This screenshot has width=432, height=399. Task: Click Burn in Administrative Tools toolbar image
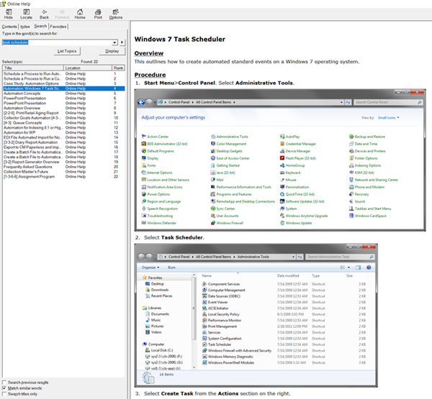pyautogui.click(x=171, y=267)
